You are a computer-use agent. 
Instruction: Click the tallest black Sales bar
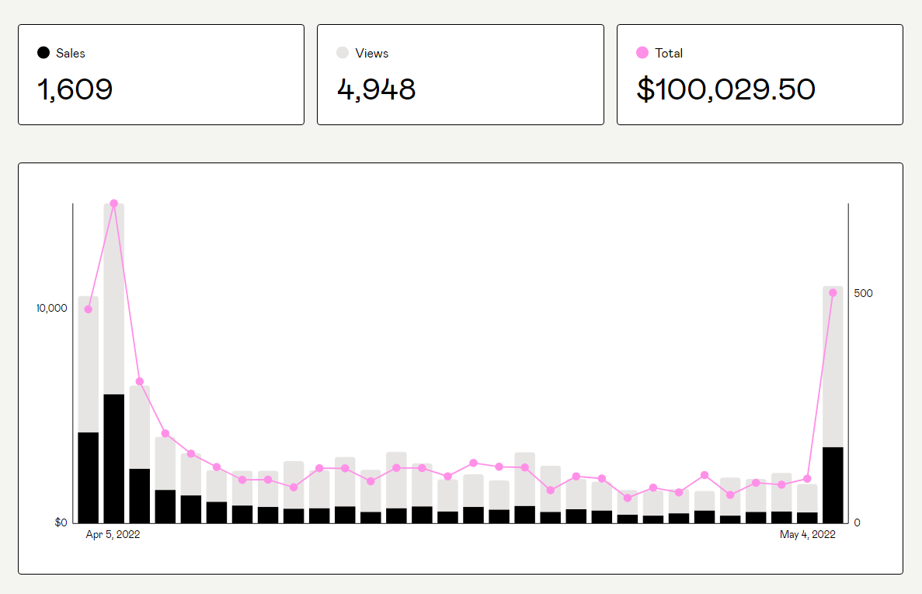(x=114, y=459)
